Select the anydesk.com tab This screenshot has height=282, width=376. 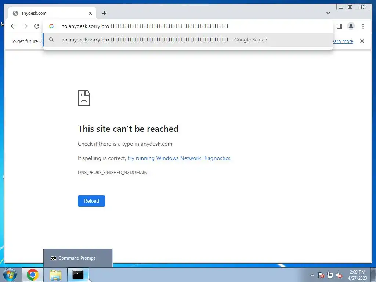[x=52, y=13]
